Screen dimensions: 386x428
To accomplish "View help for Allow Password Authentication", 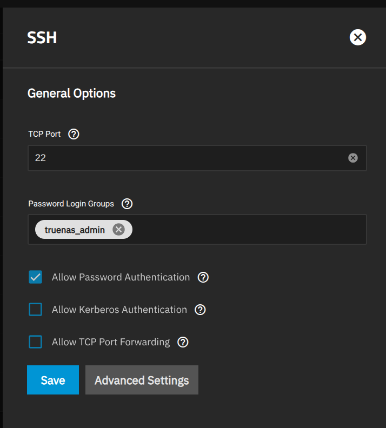I will tap(203, 277).
